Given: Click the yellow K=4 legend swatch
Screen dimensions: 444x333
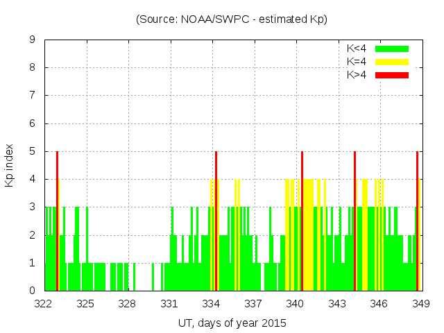Looking at the screenshot, I should coord(392,62).
